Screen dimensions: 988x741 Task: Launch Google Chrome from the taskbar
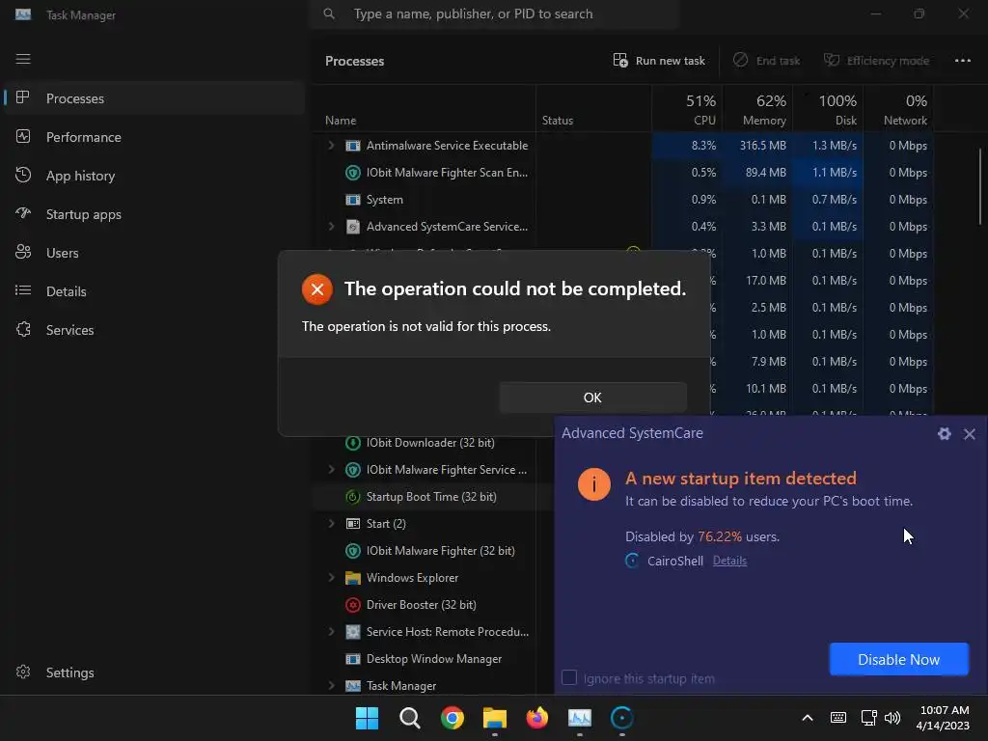pos(452,718)
